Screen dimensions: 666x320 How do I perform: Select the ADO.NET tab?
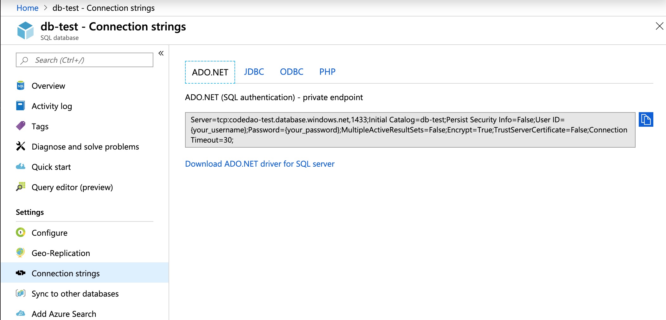[x=210, y=73]
